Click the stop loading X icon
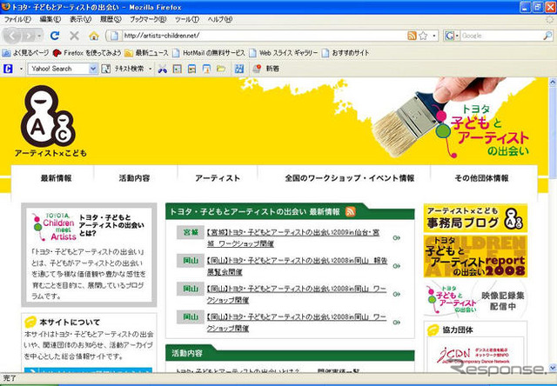557x386 pixels. [74, 36]
